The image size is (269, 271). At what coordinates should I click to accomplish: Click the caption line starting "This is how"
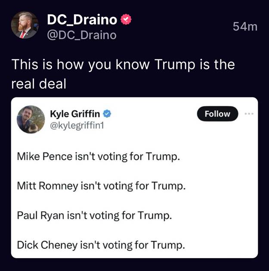[123, 65]
